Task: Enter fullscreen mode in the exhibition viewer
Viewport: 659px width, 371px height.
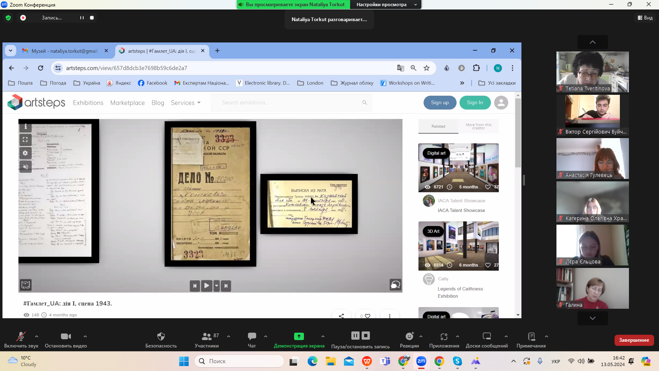Action: click(25, 140)
